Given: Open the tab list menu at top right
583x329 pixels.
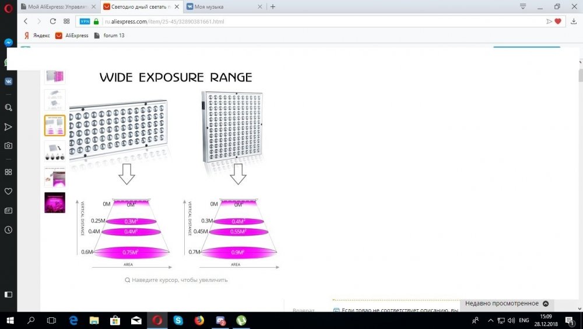Looking at the screenshot, I should (x=523, y=6).
